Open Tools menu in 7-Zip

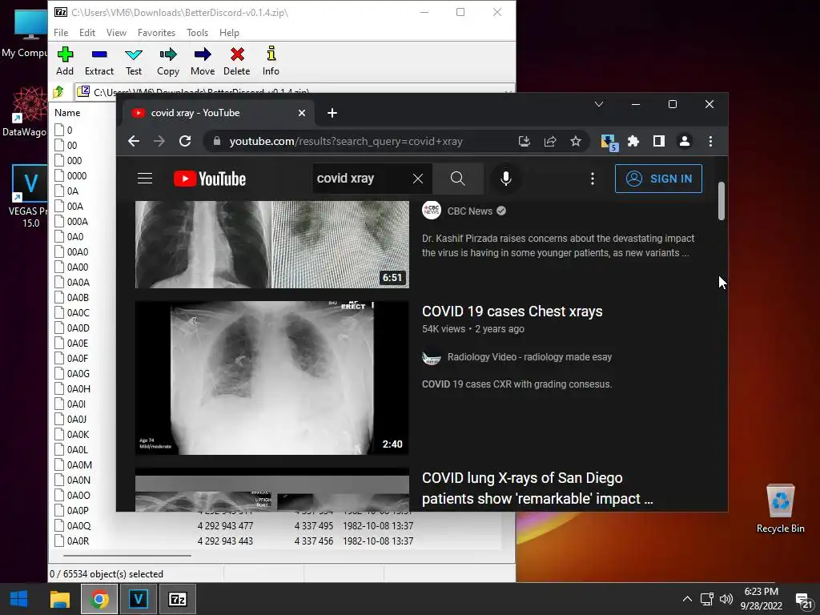click(197, 32)
